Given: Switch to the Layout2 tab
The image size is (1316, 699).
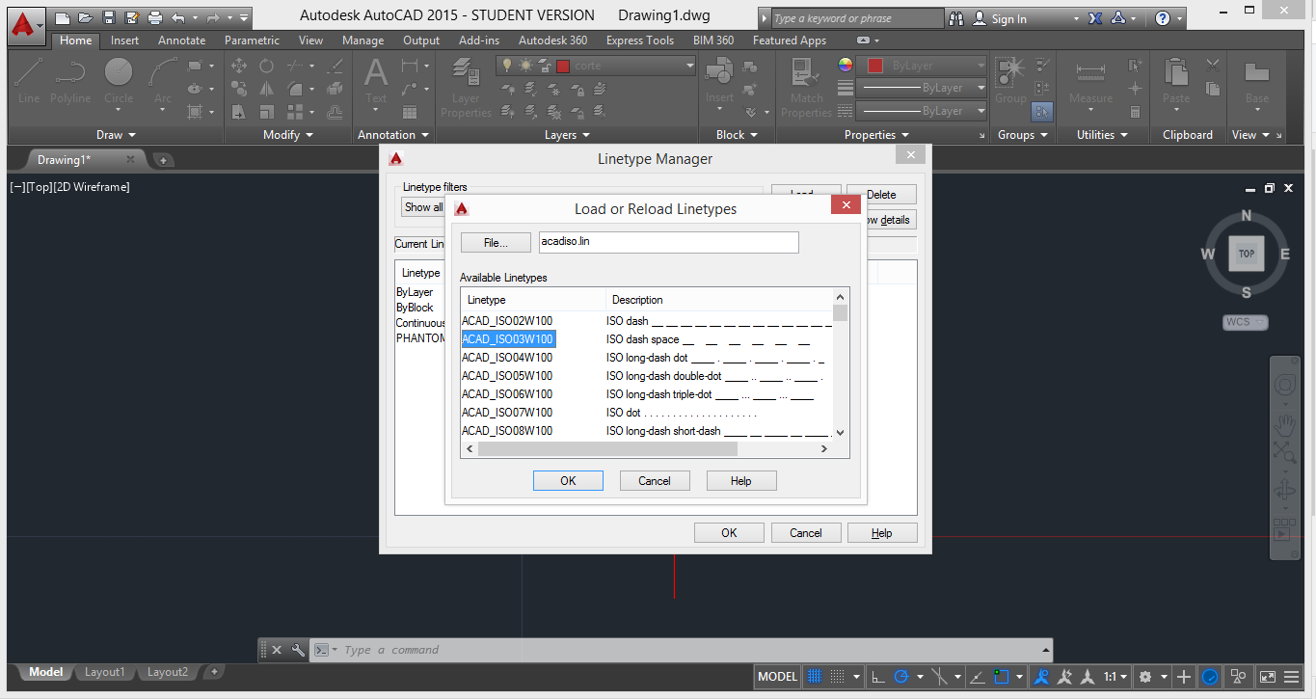Looking at the screenshot, I should (167, 672).
